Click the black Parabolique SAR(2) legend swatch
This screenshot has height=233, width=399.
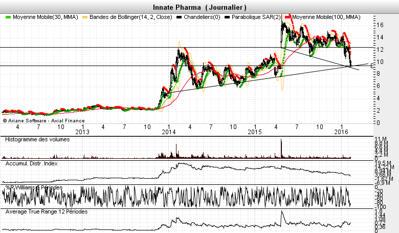(x=227, y=17)
